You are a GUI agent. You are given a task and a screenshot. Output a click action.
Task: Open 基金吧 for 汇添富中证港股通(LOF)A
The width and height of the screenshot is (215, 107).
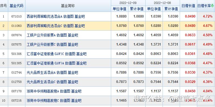click(82, 63)
